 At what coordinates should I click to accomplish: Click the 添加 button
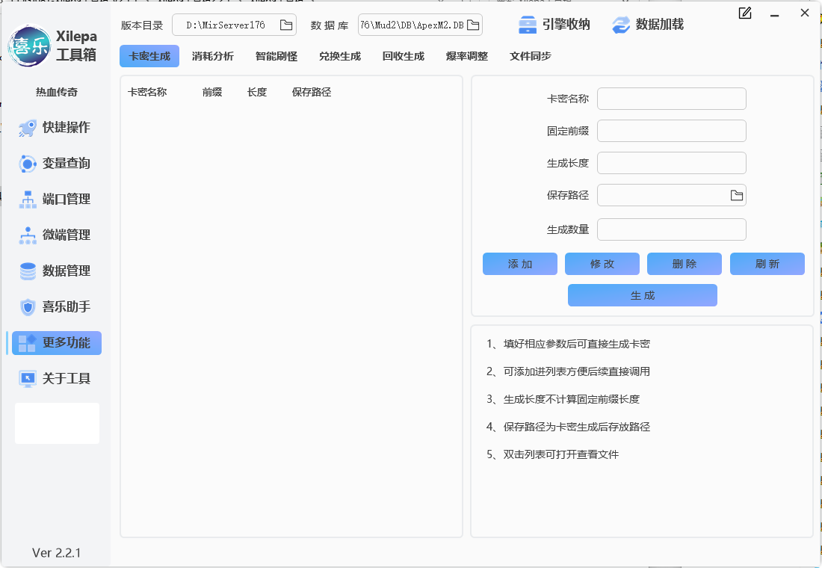tap(520, 264)
